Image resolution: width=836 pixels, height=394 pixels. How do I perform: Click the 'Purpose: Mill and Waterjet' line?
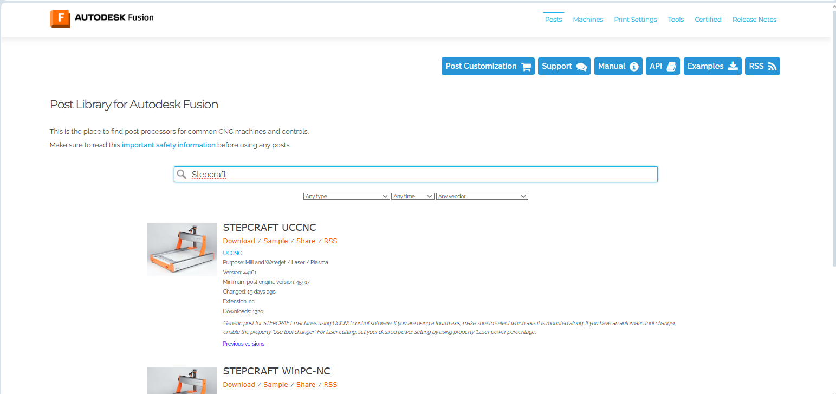pos(275,262)
